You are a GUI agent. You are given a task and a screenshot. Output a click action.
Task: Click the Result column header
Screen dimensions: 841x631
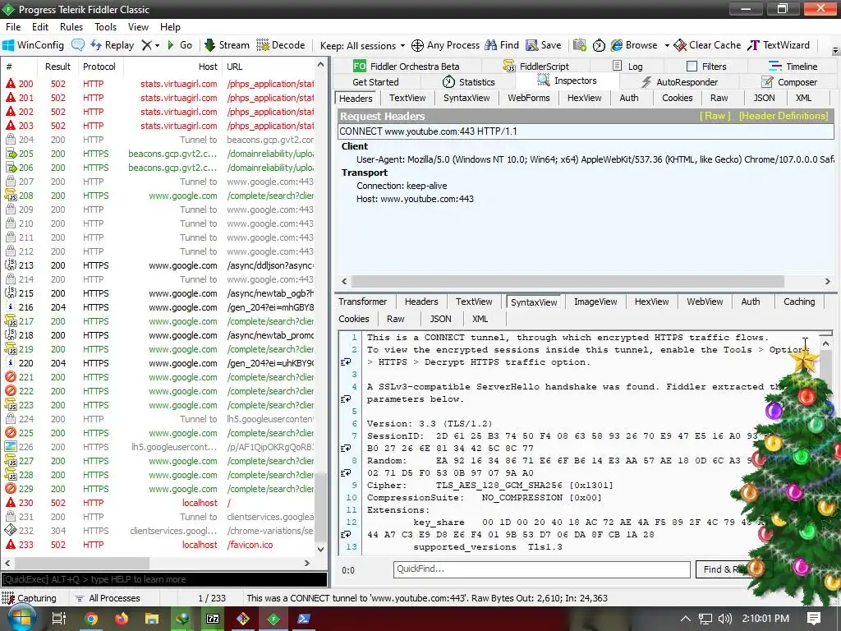(57, 67)
